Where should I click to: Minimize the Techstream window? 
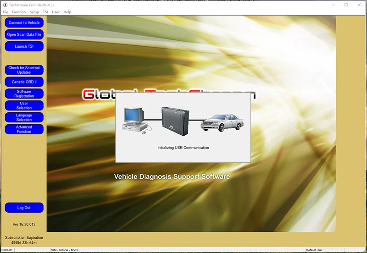(334, 5)
